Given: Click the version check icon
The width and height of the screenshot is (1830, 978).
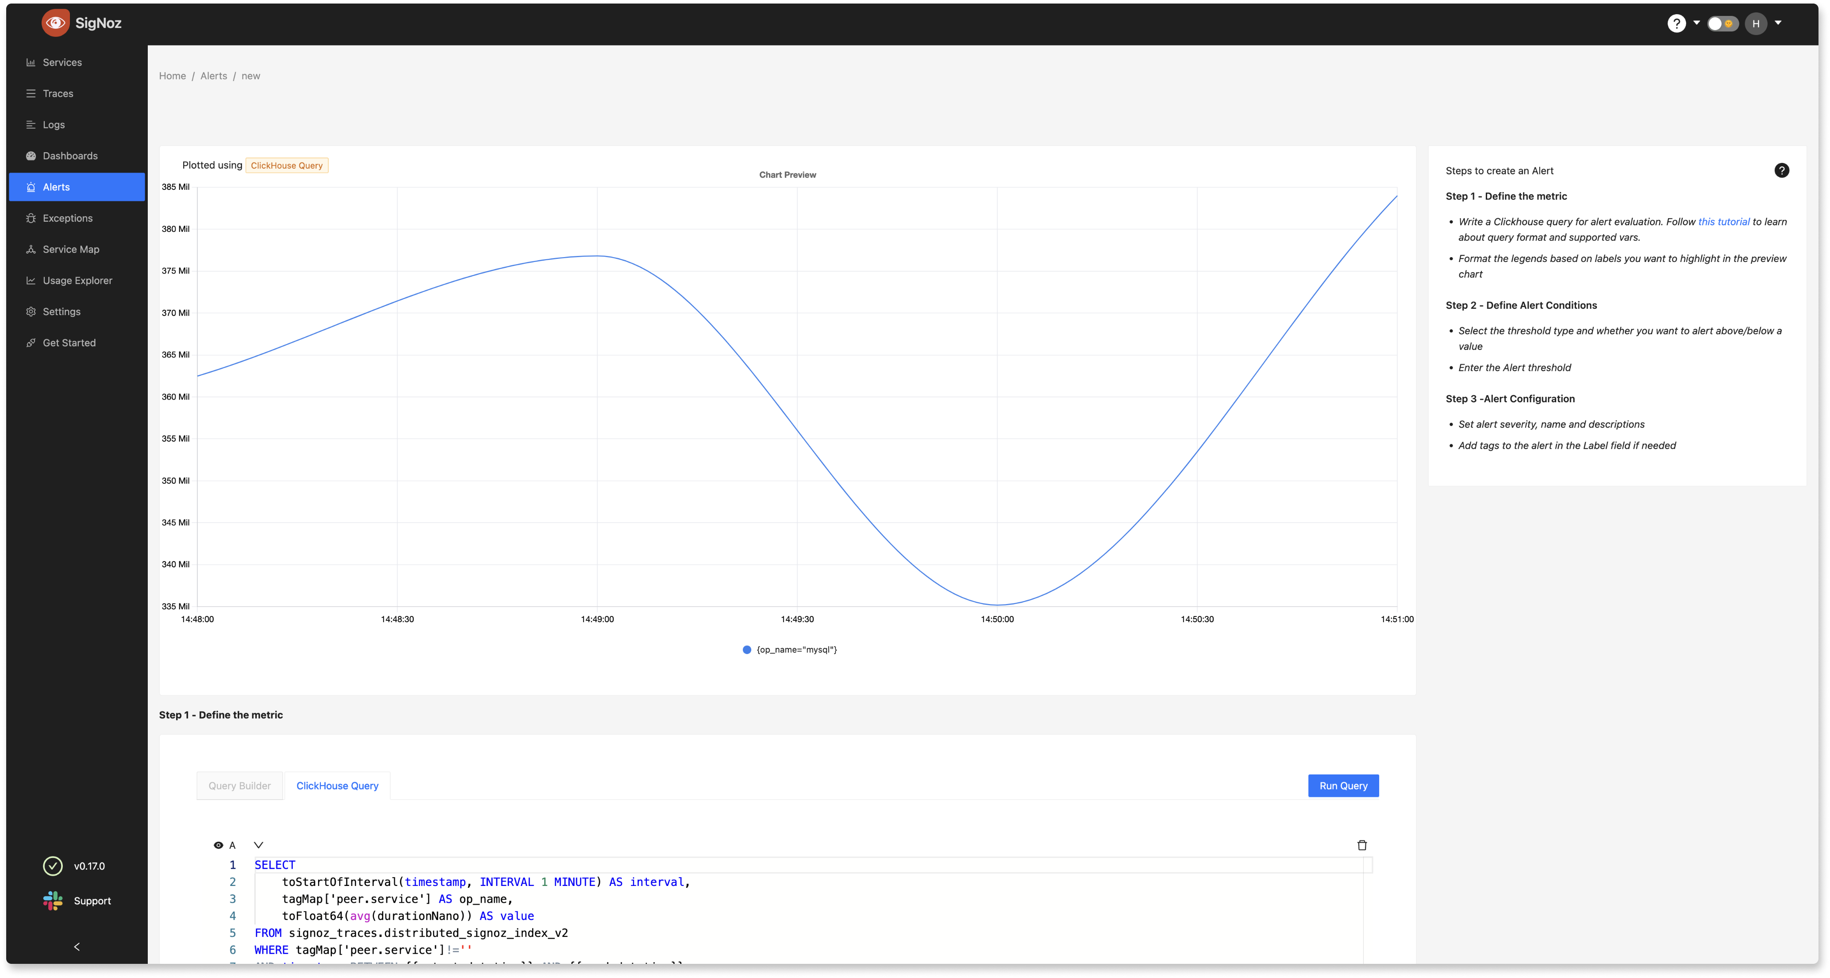Looking at the screenshot, I should coord(53,866).
